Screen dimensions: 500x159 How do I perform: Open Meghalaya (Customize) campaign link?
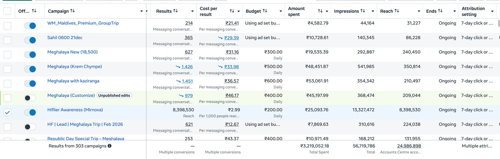pyautogui.click(x=71, y=95)
